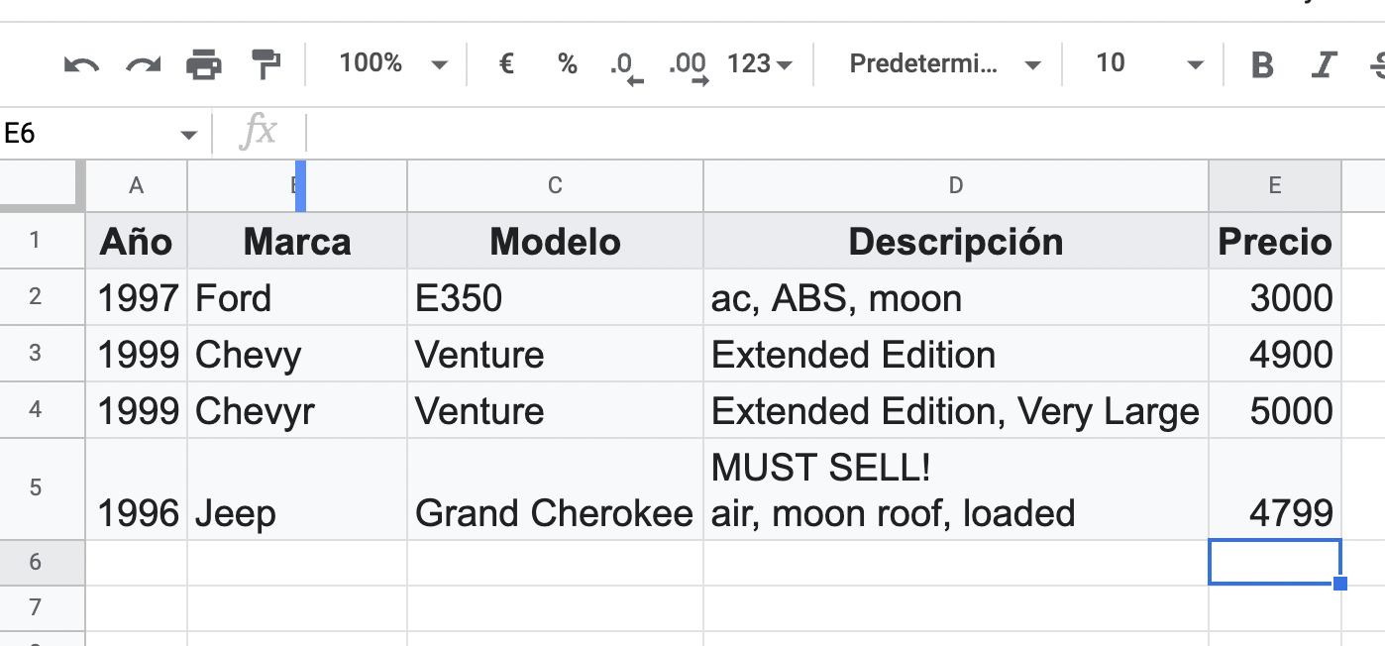Select the 1999 cell in row 4
The height and width of the screenshot is (646, 1385).
click(x=137, y=410)
